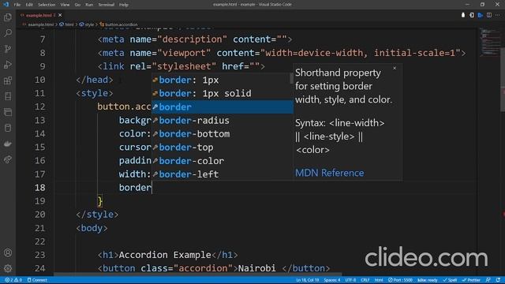Click the closing '</style>' tag on line 20
Image resolution: width=505 pixels, height=284 pixels.
coord(97,215)
